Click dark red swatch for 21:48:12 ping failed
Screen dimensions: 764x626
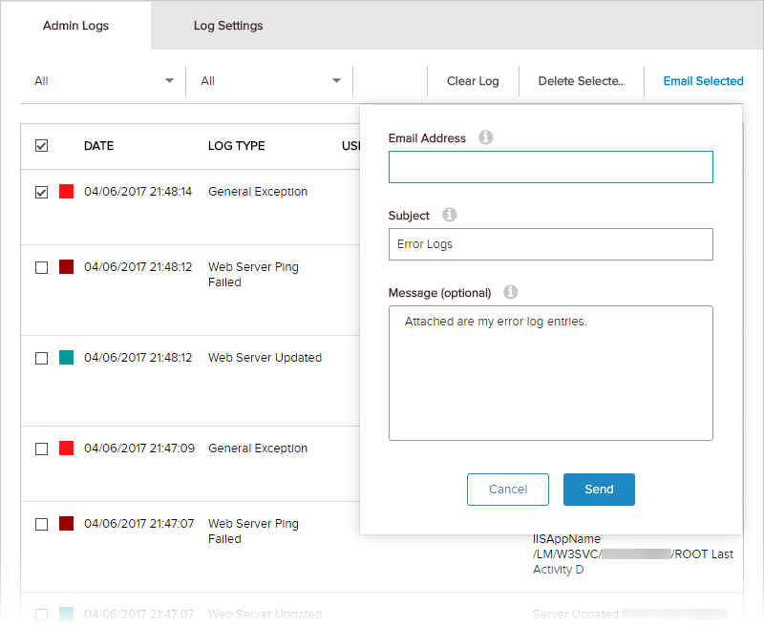tap(66, 267)
